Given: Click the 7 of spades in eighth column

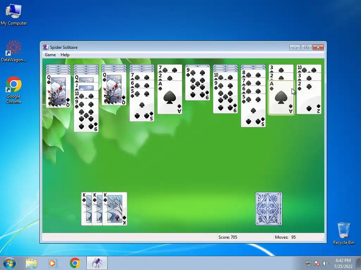Looking at the screenshot, I should coord(253,82).
